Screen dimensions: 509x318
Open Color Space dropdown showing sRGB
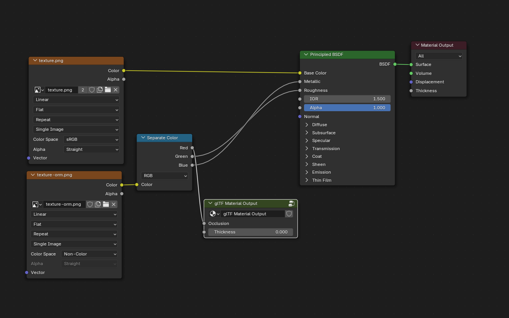coord(91,139)
